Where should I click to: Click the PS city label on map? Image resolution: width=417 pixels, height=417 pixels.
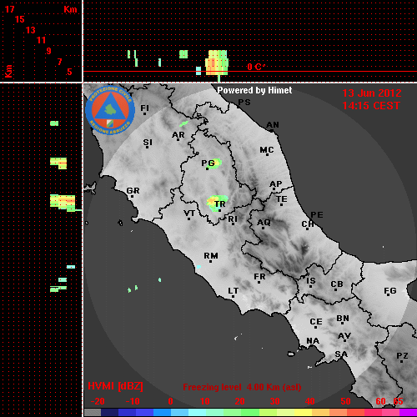coord(244,103)
